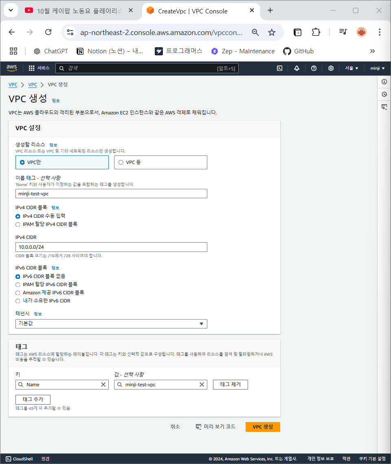Open 쿠키 기본 설정 in footer
Image resolution: width=391 pixels, height=464 pixels.
pos(372,459)
